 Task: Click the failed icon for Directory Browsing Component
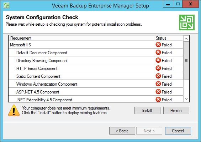pos(158,60)
